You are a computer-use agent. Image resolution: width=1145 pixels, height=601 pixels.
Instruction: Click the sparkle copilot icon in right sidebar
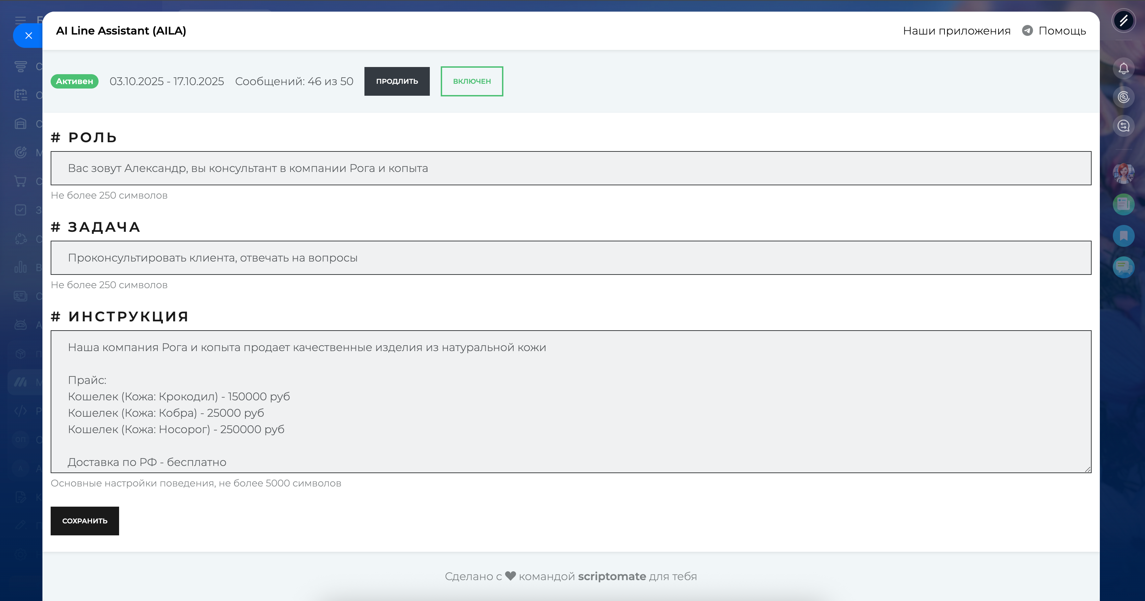[1123, 97]
